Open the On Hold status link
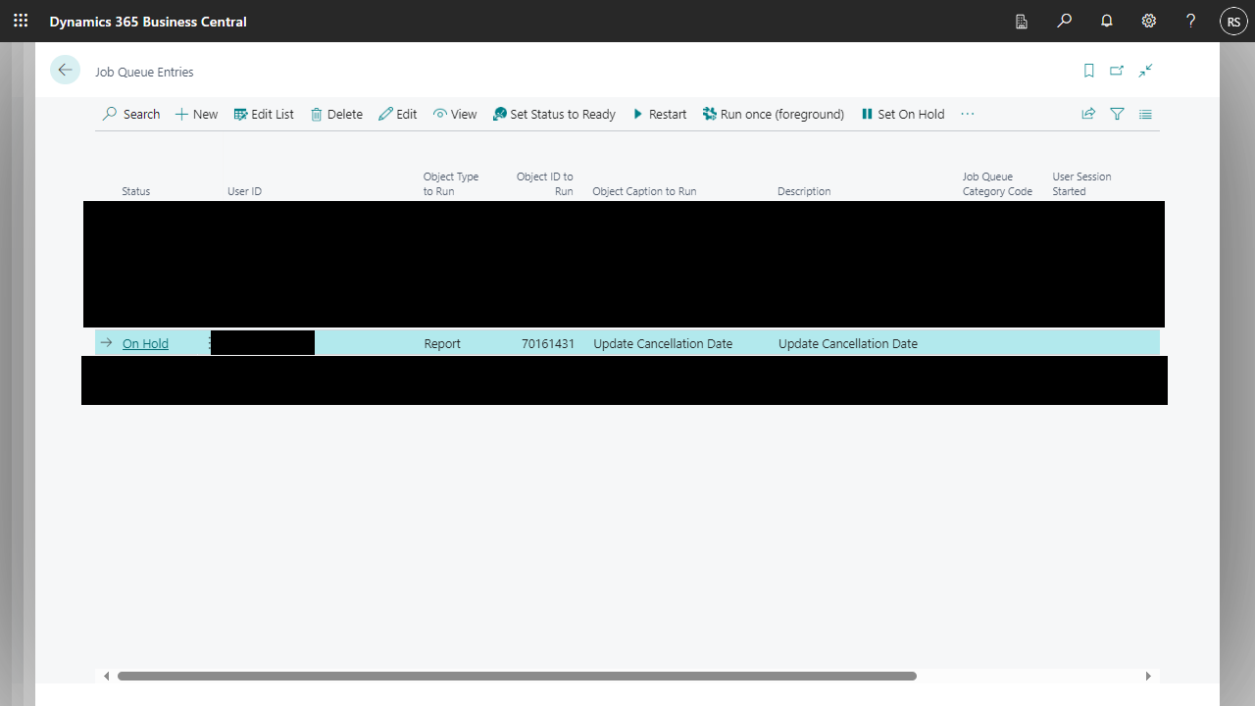 point(145,343)
